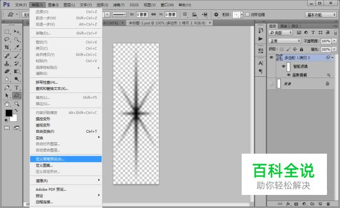Select the Clone Stamp tool
Image resolution: width=340 pixels, height=208 pixels.
tap(7, 64)
